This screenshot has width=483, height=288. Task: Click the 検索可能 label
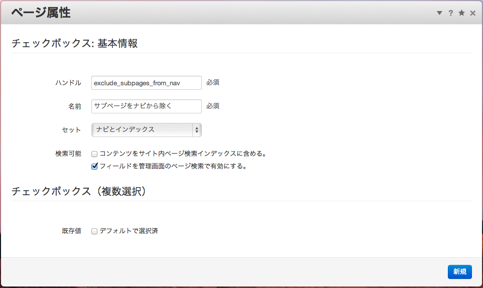click(x=68, y=154)
